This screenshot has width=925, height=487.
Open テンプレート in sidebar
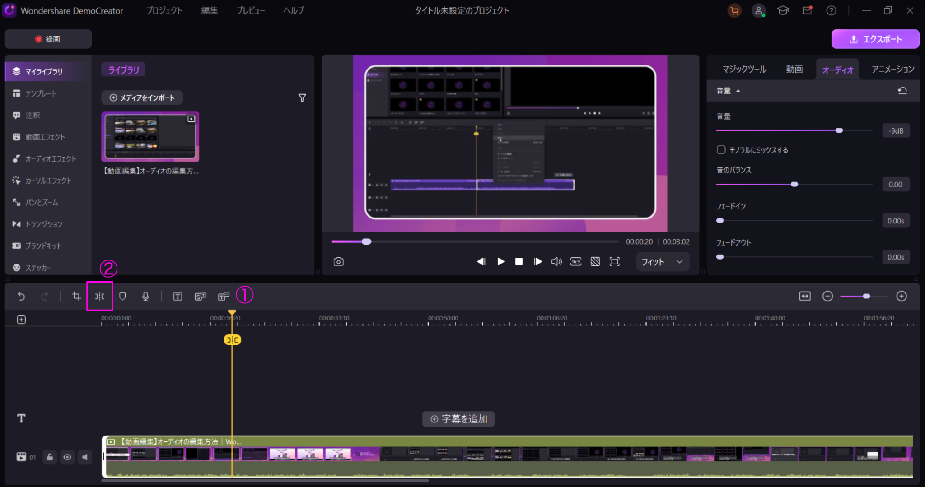(48, 93)
